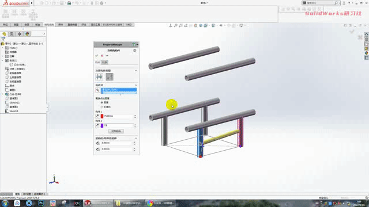Open help via the PropertyManager question mark
Viewport: 369px width, 207px height.
click(134, 51)
